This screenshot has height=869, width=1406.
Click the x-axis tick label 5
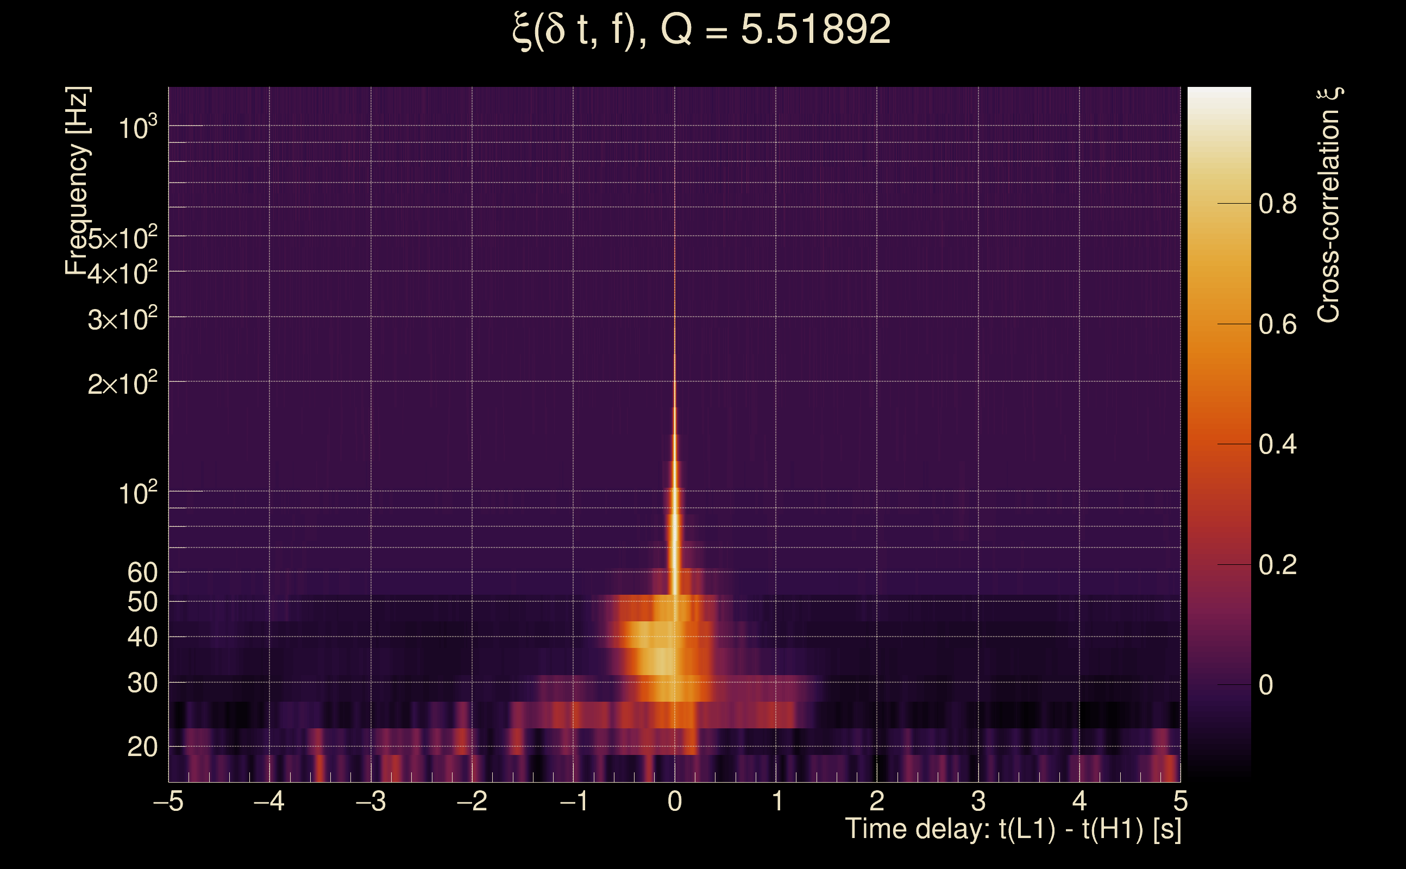(x=1180, y=801)
